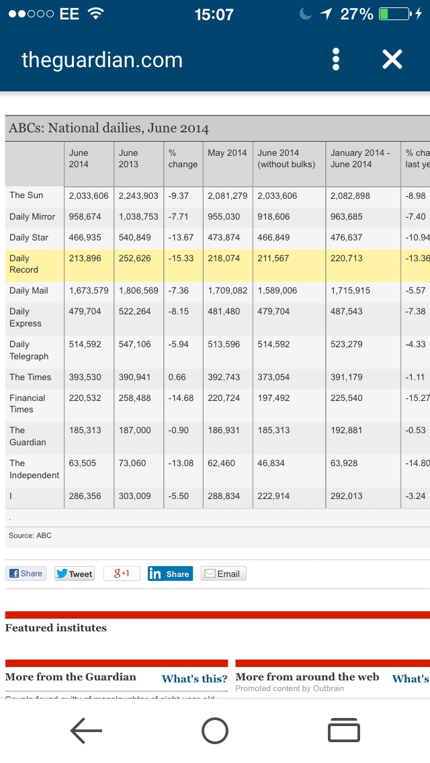The image size is (430, 763).
Task: Tweet this article
Action: [75, 574]
